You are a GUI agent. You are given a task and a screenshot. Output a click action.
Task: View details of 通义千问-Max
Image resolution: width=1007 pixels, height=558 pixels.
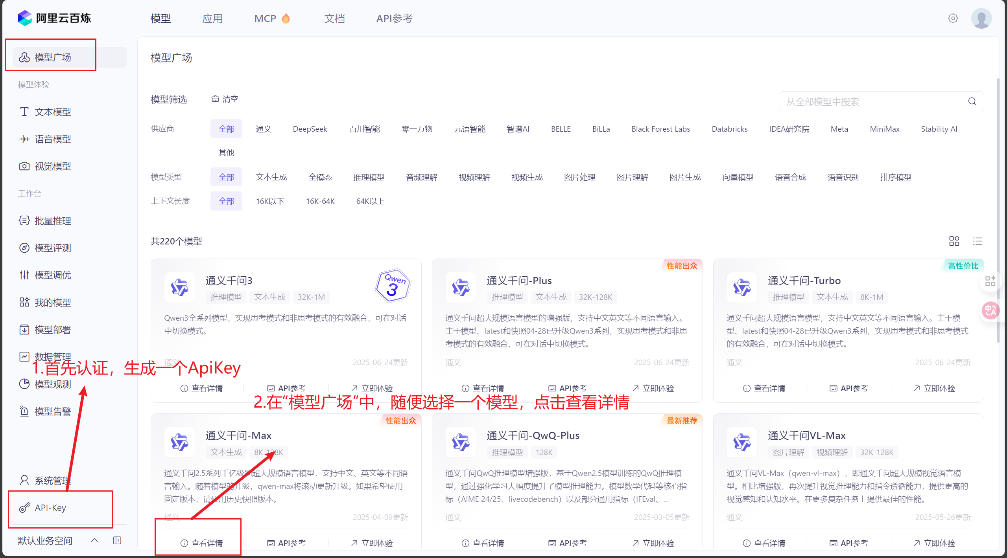(201, 543)
